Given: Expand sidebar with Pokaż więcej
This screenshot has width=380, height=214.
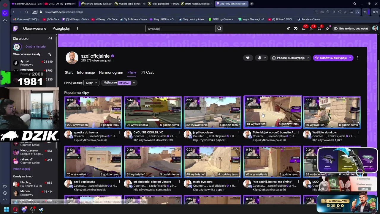Looking at the screenshot, I should point(21,169).
